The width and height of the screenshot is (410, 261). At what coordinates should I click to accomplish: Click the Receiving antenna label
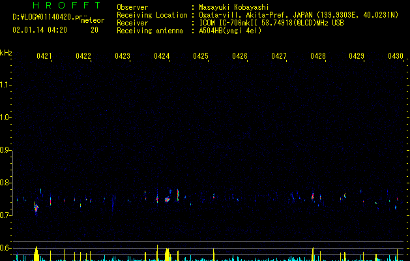[150, 31]
